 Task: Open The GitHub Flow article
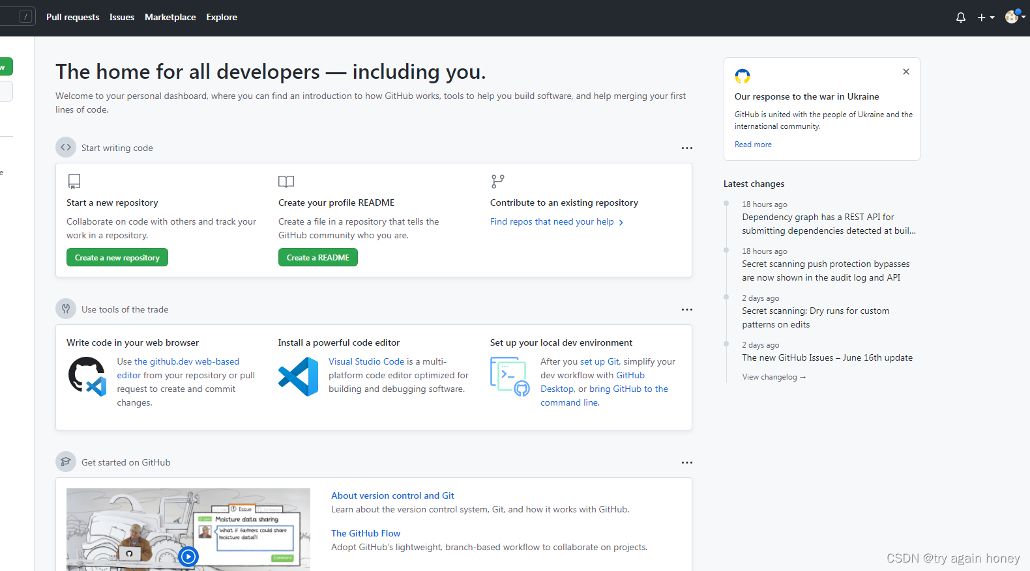pos(366,533)
